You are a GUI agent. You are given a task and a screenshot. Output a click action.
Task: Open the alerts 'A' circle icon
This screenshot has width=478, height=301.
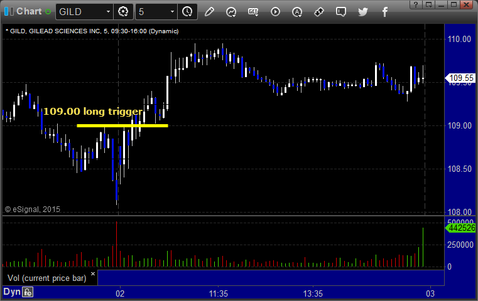tap(297, 12)
